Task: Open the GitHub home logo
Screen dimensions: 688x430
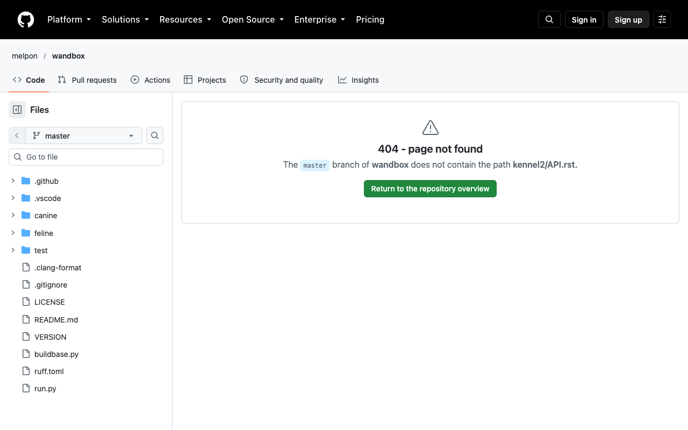Action: (26, 19)
